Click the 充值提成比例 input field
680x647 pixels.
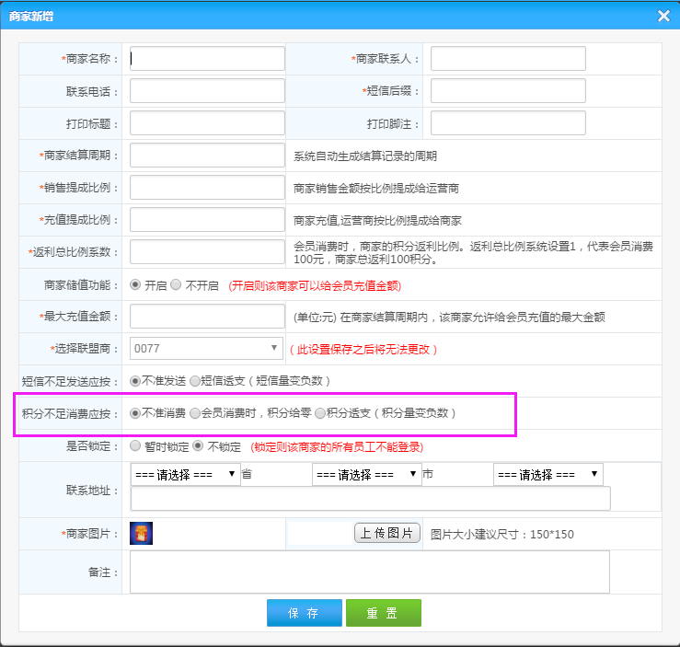[207, 219]
